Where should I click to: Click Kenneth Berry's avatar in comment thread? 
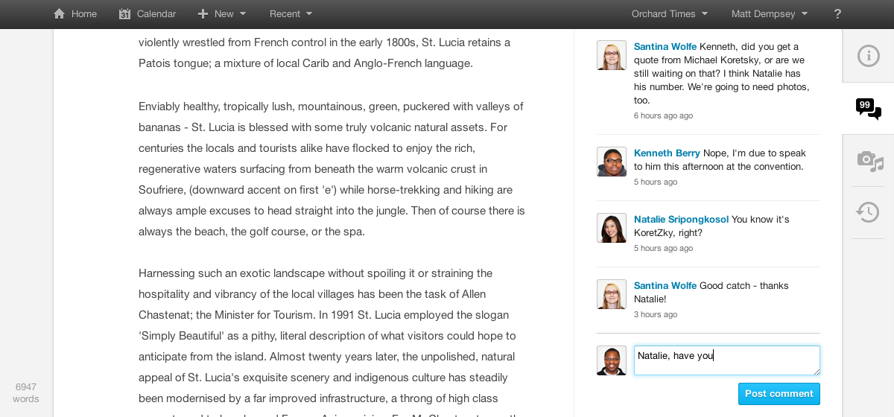612,162
